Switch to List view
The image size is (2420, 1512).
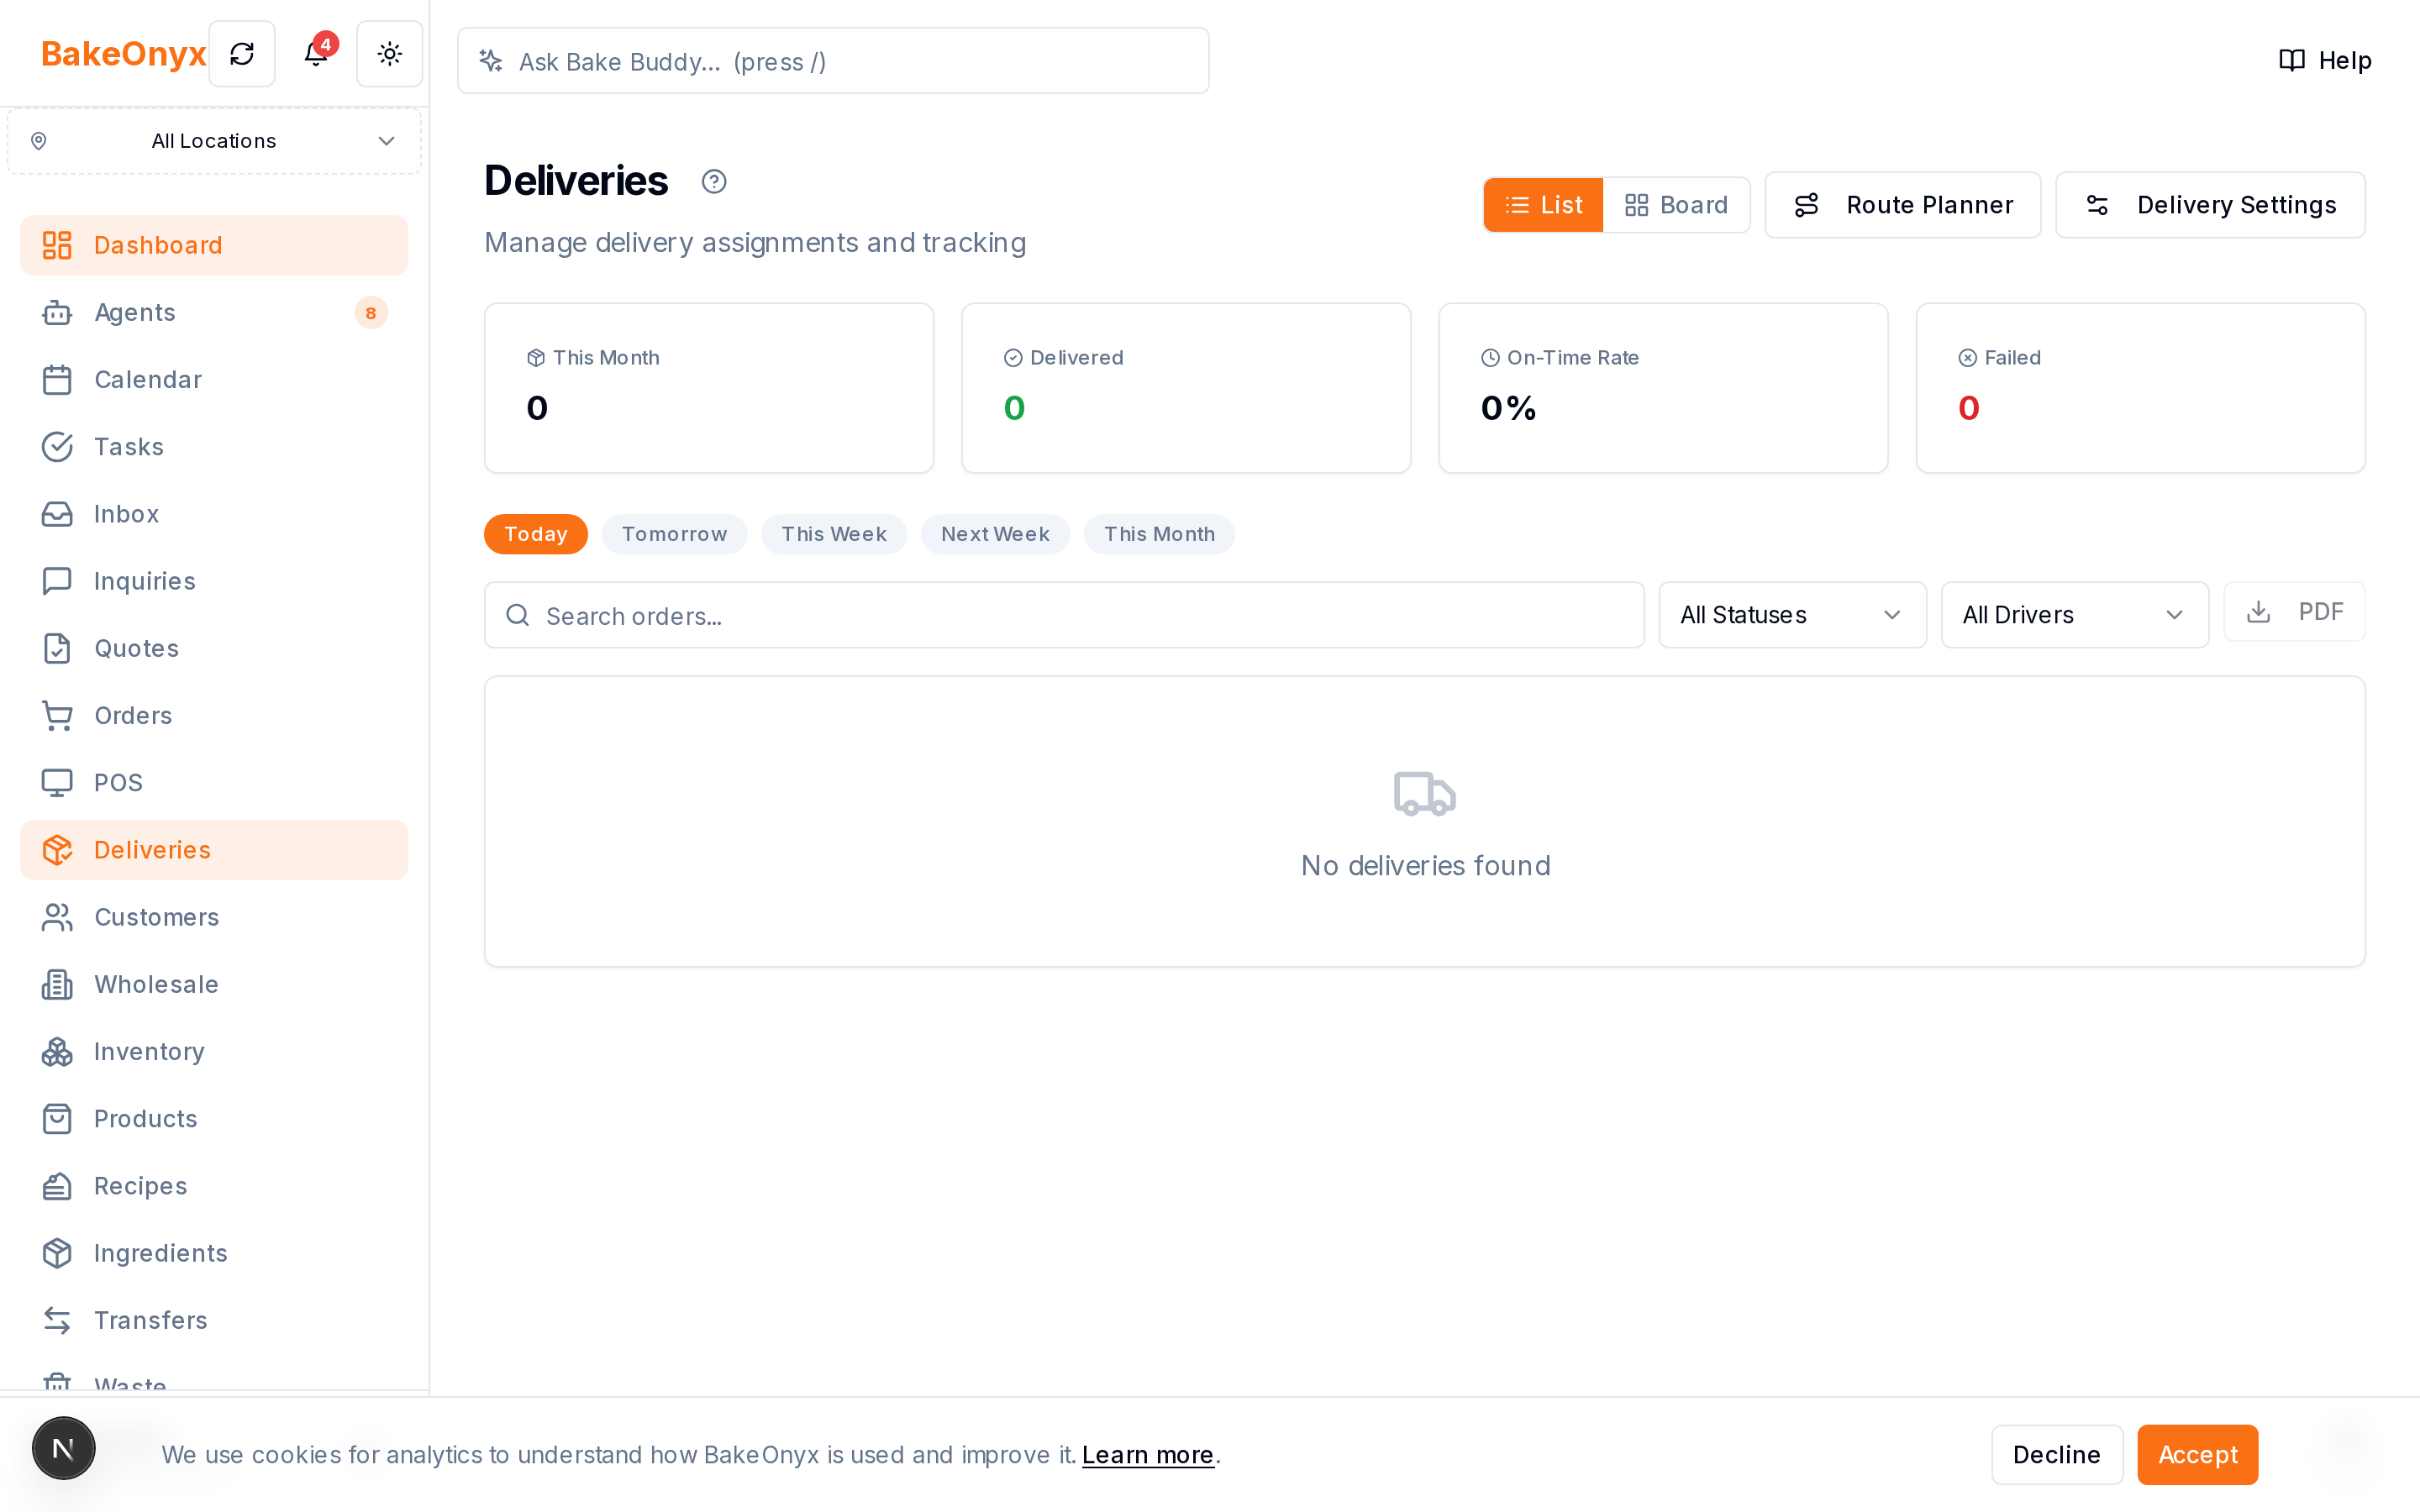pyautogui.click(x=1543, y=205)
